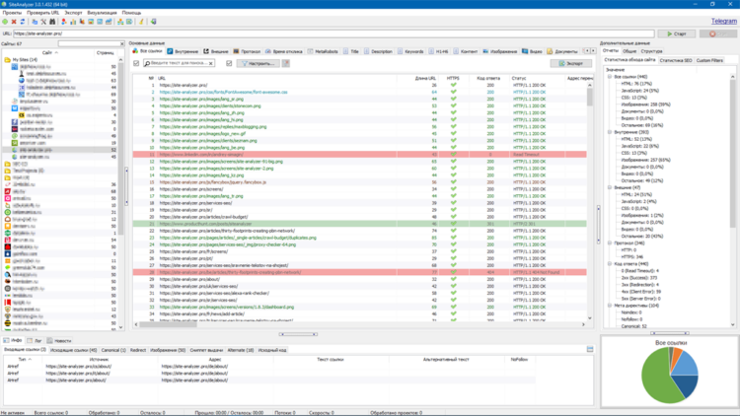Open the Telegram link
This screenshot has height=416, width=740.
(x=724, y=22)
